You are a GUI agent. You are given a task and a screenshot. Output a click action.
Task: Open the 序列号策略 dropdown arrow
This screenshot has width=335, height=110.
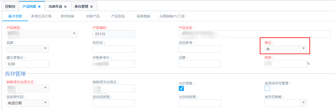click(303, 103)
